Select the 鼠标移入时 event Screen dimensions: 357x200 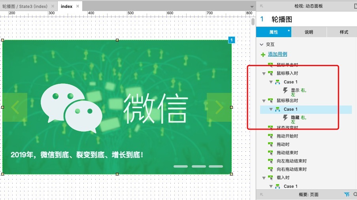[287, 73]
